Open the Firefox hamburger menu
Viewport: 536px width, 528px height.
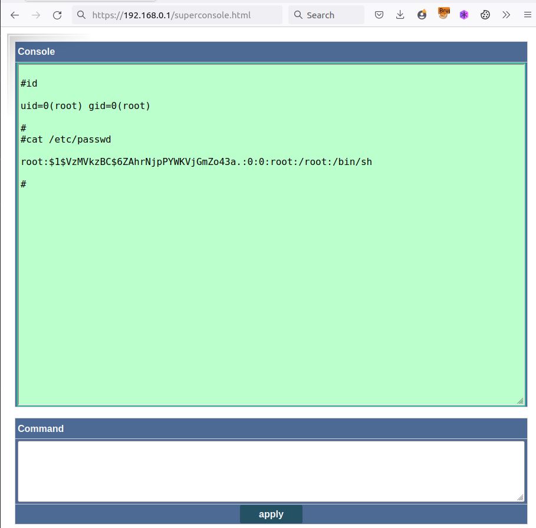click(x=527, y=15)
